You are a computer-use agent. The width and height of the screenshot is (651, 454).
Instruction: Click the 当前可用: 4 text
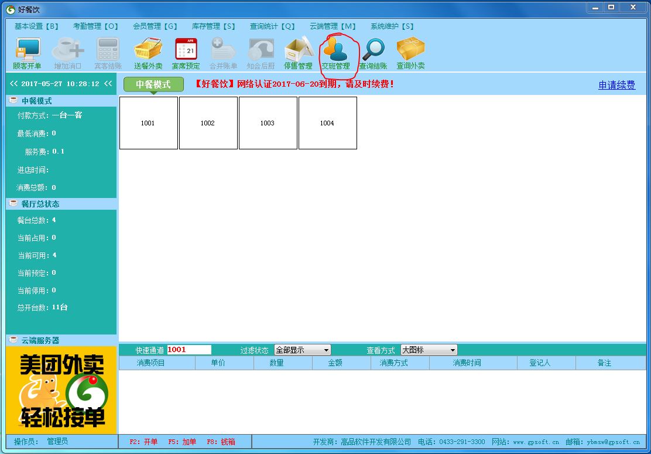tap(37, 255)
